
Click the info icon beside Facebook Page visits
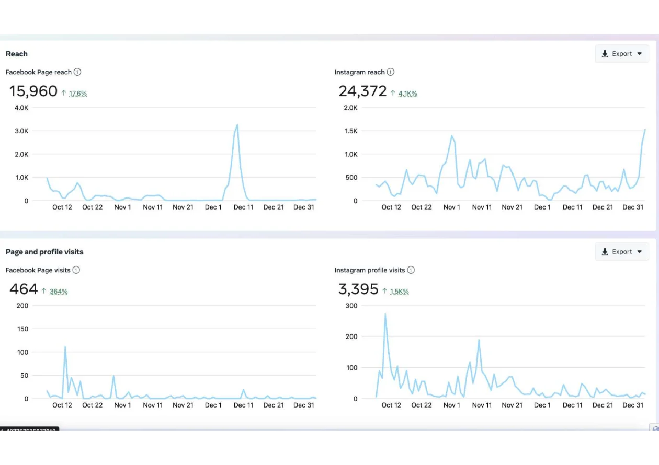point(76,270)
